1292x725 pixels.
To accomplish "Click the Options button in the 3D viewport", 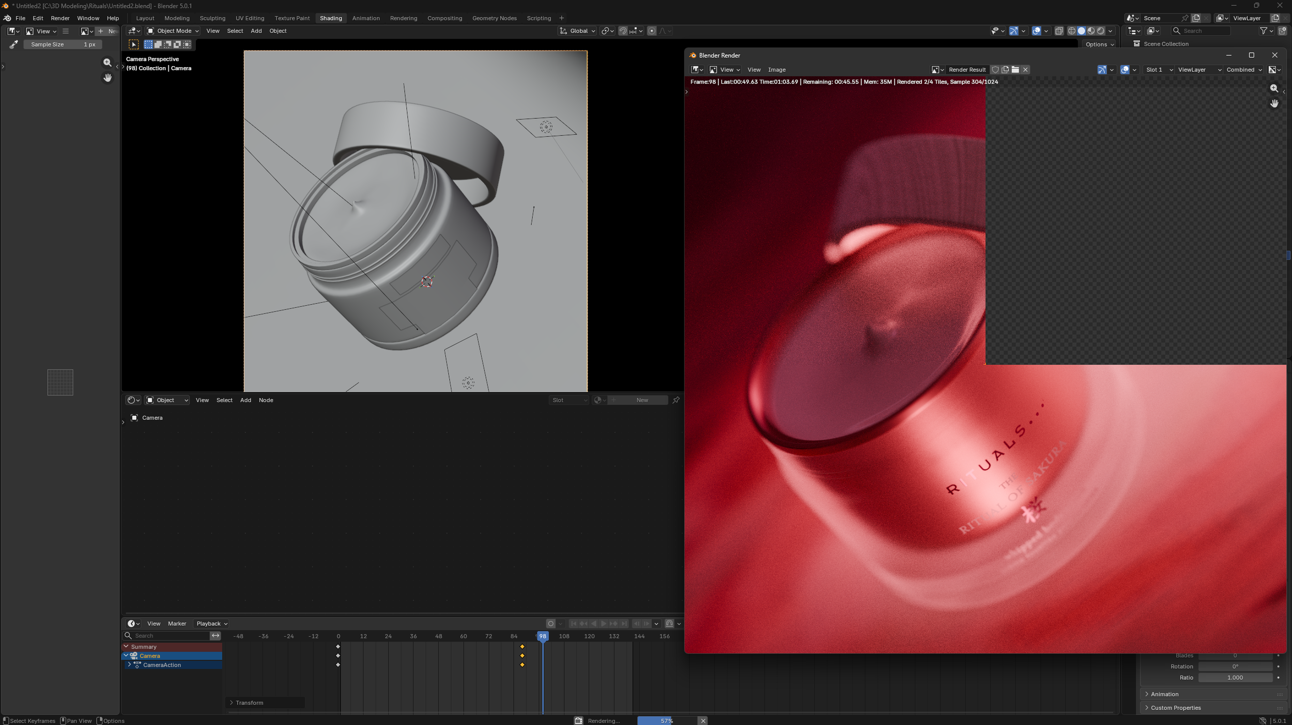I will tap(1099, 44).
